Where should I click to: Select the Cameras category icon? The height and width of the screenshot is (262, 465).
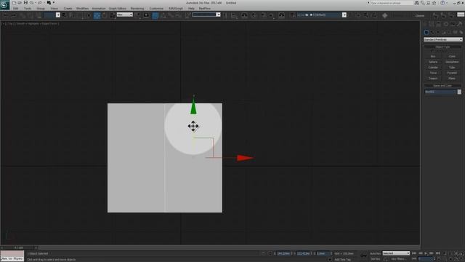pyautogui.click(x=444, y=32)
